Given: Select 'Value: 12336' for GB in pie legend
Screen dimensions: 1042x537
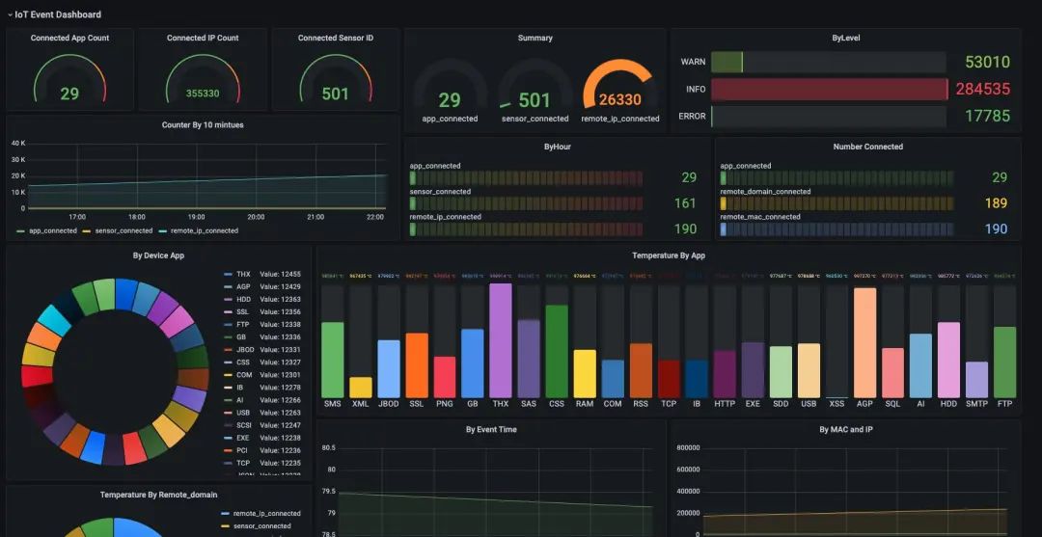Looking at the screenshot, I should 280,337.
